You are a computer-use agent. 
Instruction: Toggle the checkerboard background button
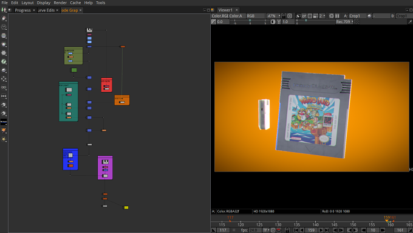(x=357, y=22)
